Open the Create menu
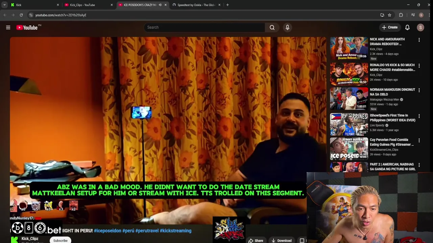The width and height of the screenshot is (433, 243). (389, 27)
